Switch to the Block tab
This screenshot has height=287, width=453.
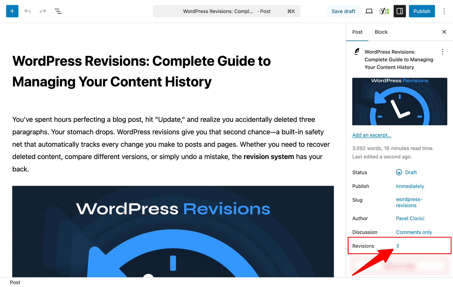pyautogui.click(x=381, y=32)
